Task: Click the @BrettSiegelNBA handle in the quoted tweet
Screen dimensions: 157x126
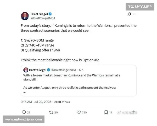Action: tap(64, 70)
